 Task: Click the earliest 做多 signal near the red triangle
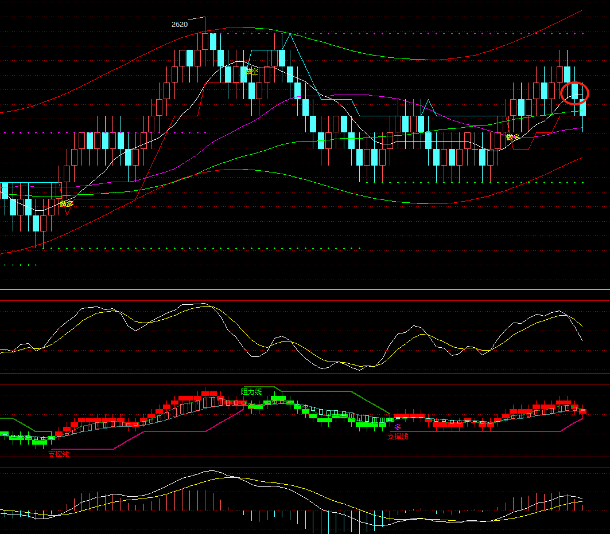pos(67,203)
